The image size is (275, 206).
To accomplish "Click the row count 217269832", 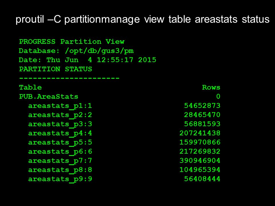I will point(200,151).
